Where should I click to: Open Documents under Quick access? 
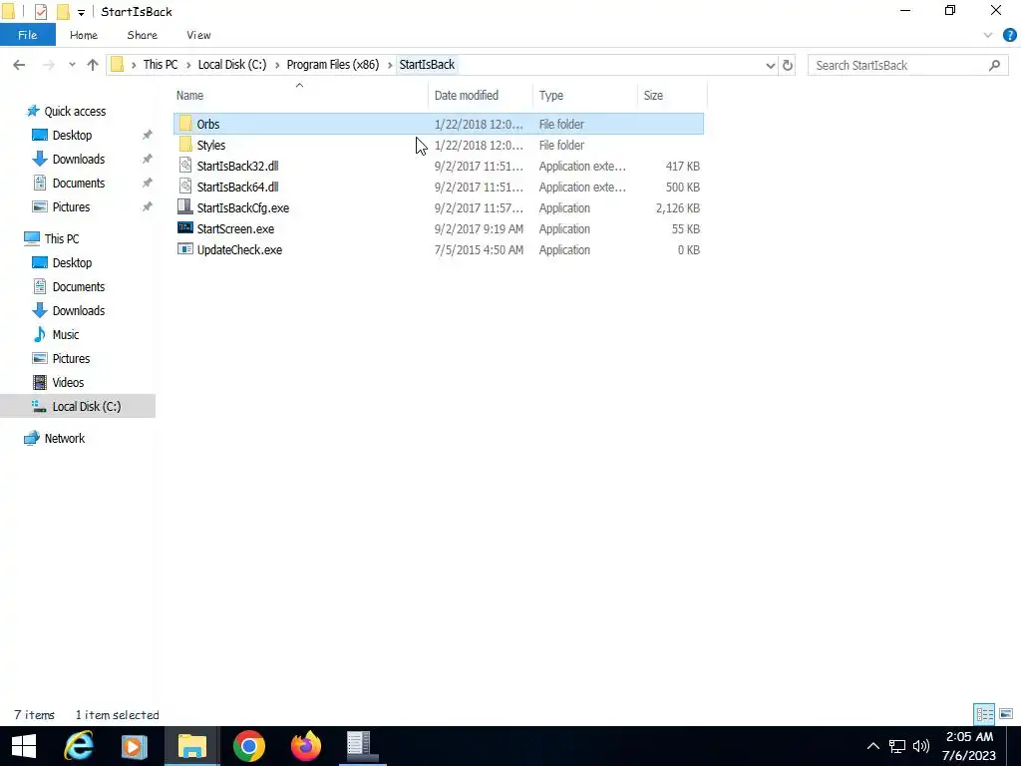78,184
